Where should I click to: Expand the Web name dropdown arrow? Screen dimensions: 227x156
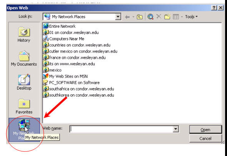(175, 129)
